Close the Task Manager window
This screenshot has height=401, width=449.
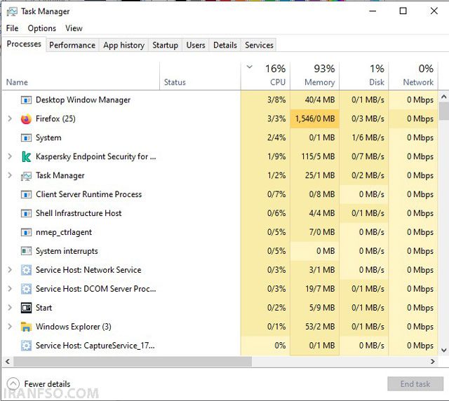tap(434, 11)
